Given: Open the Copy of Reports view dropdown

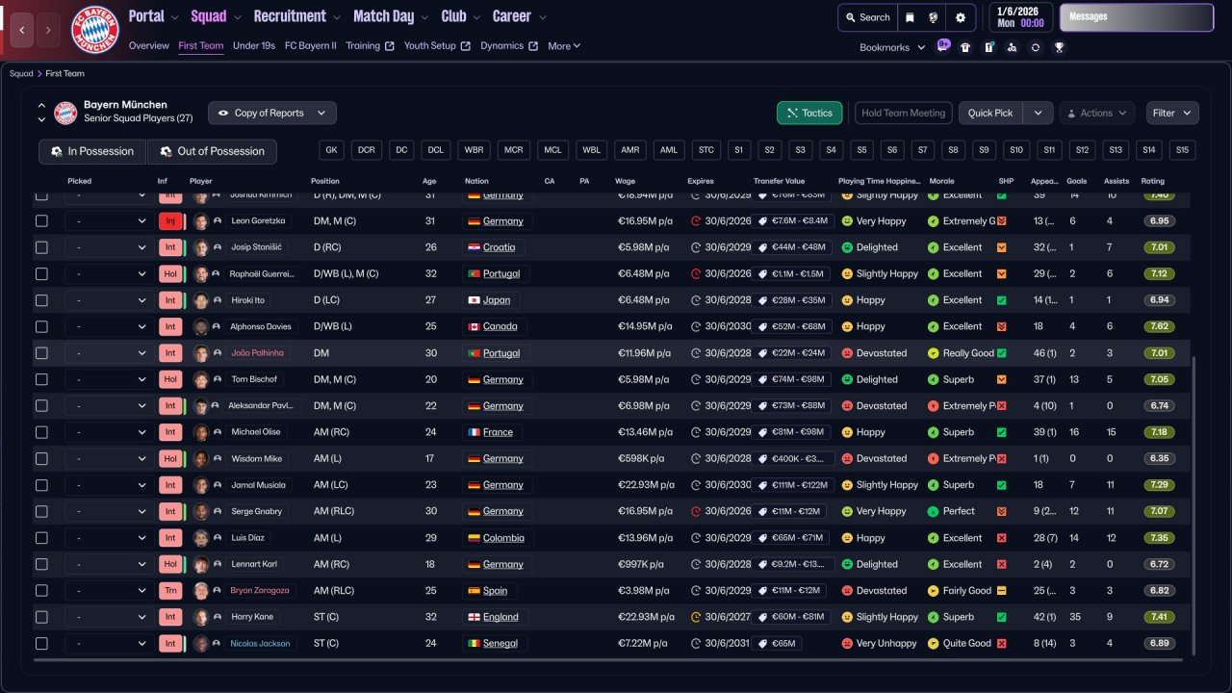Looking at the screenshot, I should pos(272,113).
